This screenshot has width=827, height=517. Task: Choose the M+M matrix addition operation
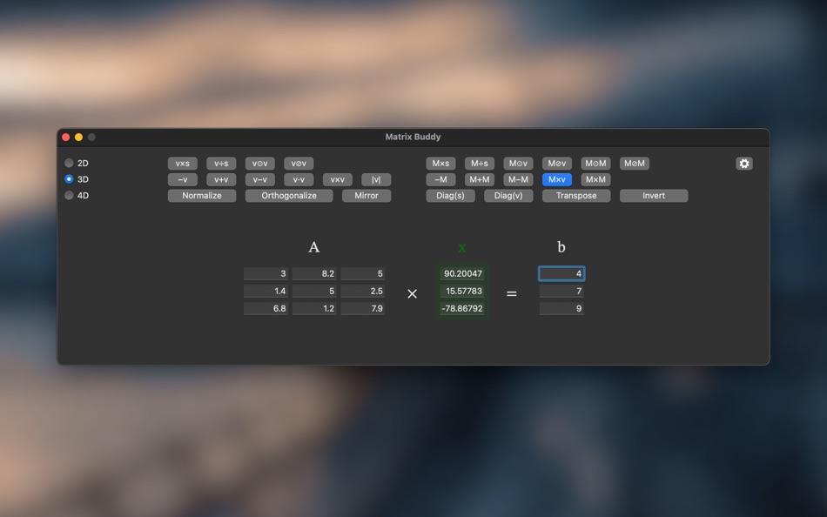[480, 179]
